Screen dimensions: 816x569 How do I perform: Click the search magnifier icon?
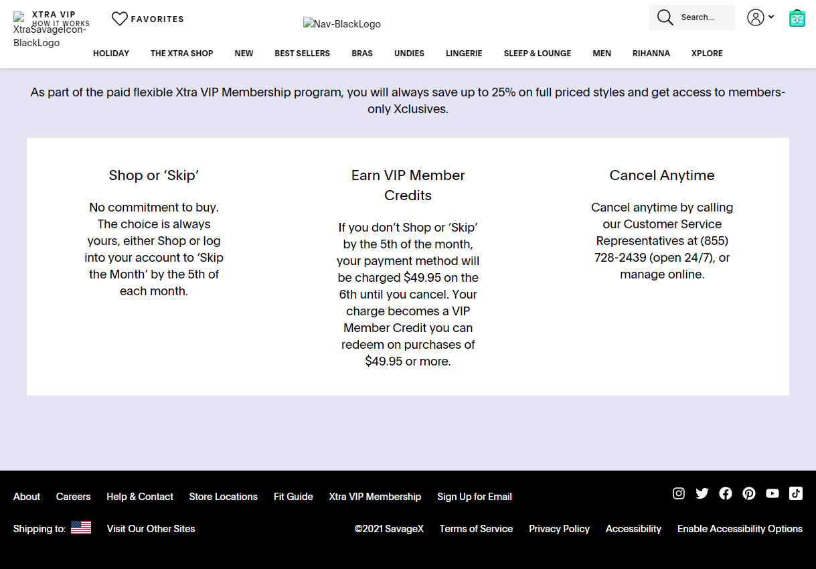665,17
